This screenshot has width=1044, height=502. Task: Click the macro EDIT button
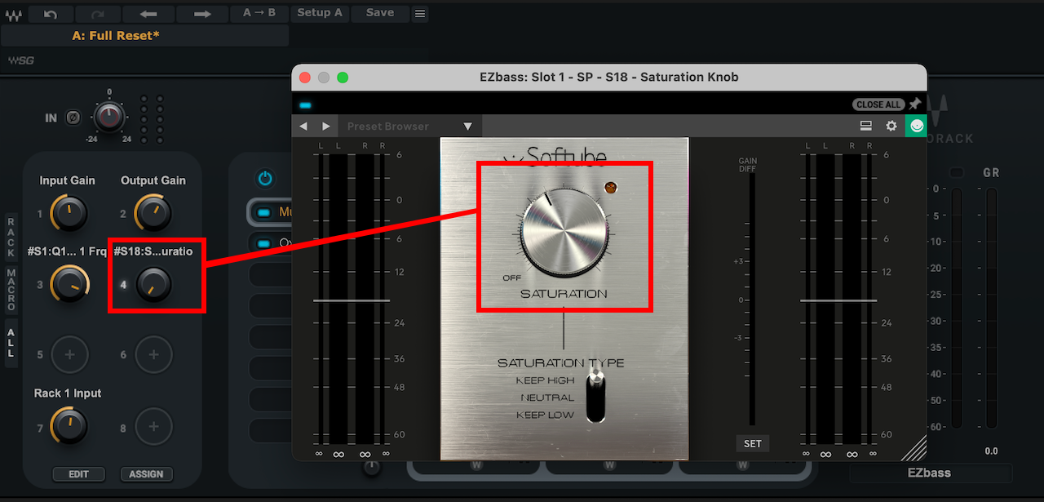79,474
